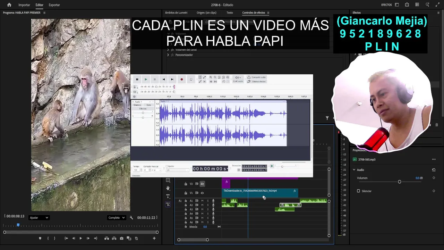The height and width of the screenshot is (250, 444).
Task: Step forward one frame
Action: 88,239
